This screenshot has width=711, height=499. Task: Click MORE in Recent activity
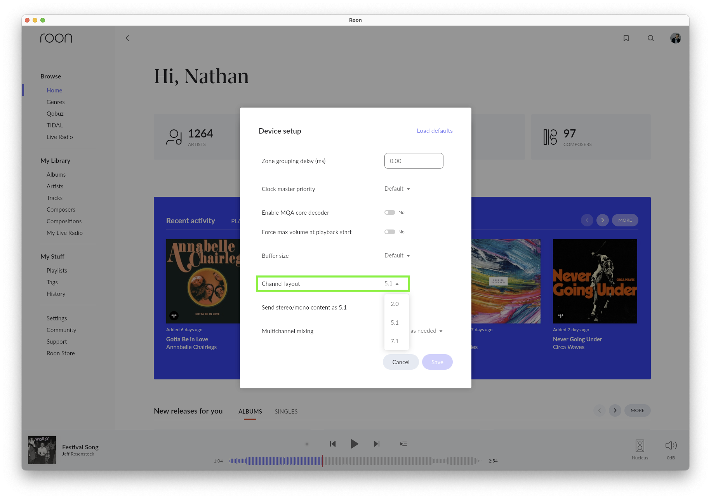click(x=625, y=220)
